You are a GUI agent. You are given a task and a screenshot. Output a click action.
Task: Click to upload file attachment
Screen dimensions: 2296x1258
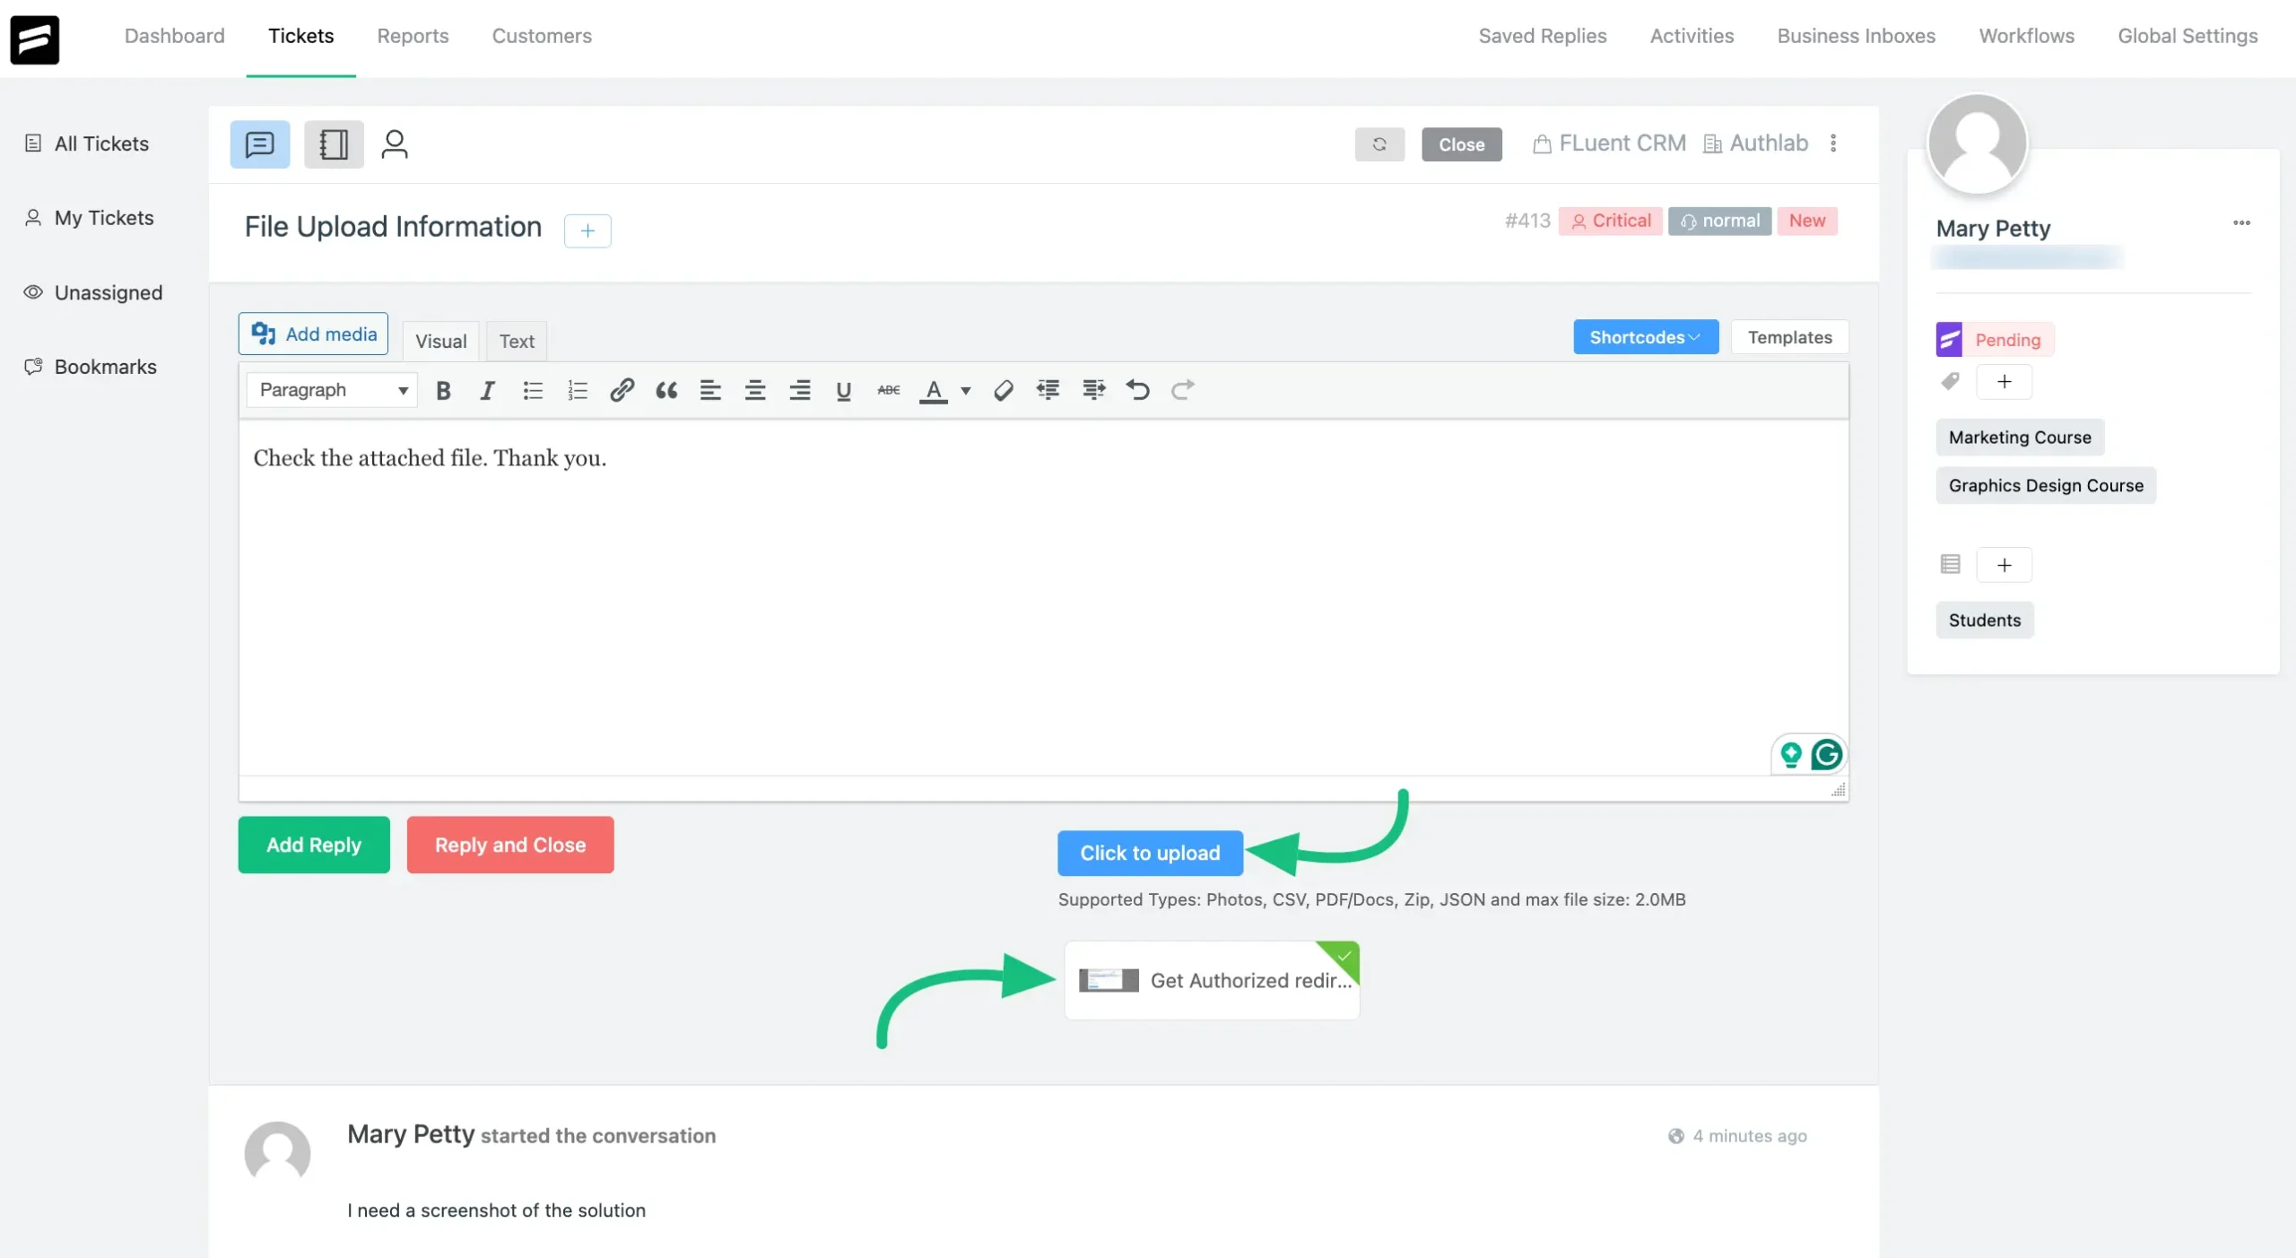1150,852
